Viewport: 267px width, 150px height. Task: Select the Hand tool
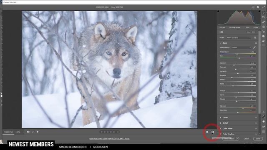click(264, 121)
